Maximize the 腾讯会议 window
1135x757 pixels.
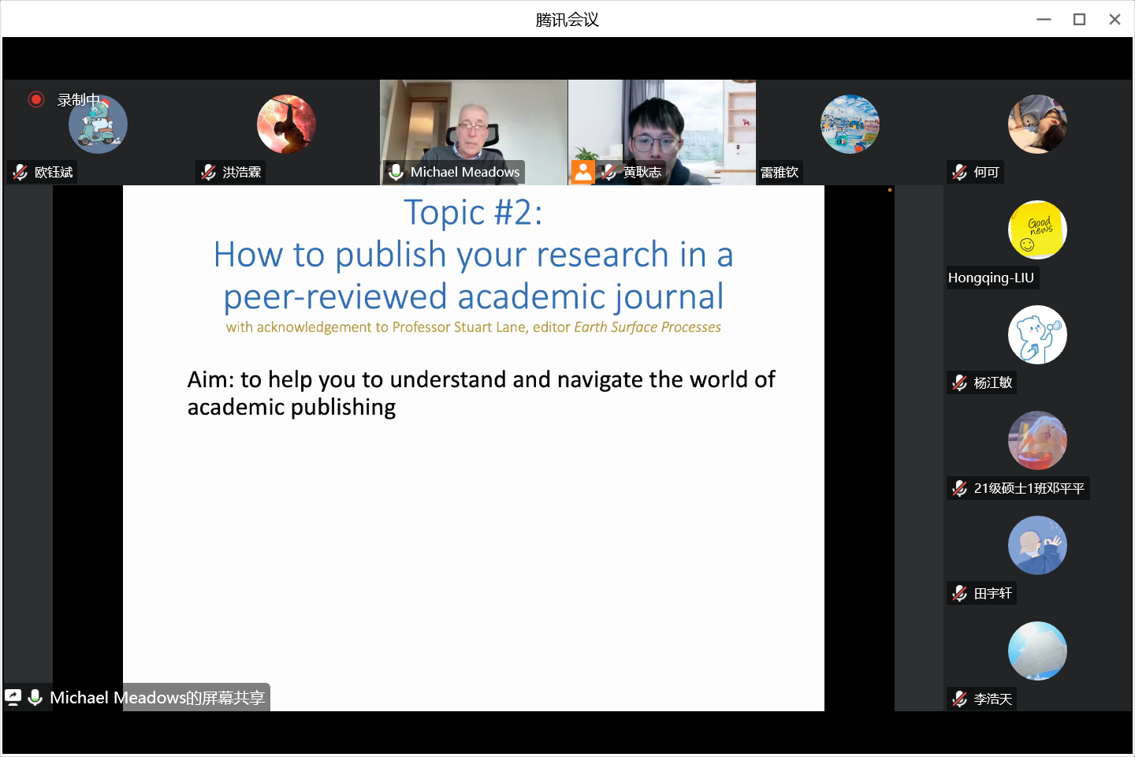pyautogui.click(x=1079, y=20)
